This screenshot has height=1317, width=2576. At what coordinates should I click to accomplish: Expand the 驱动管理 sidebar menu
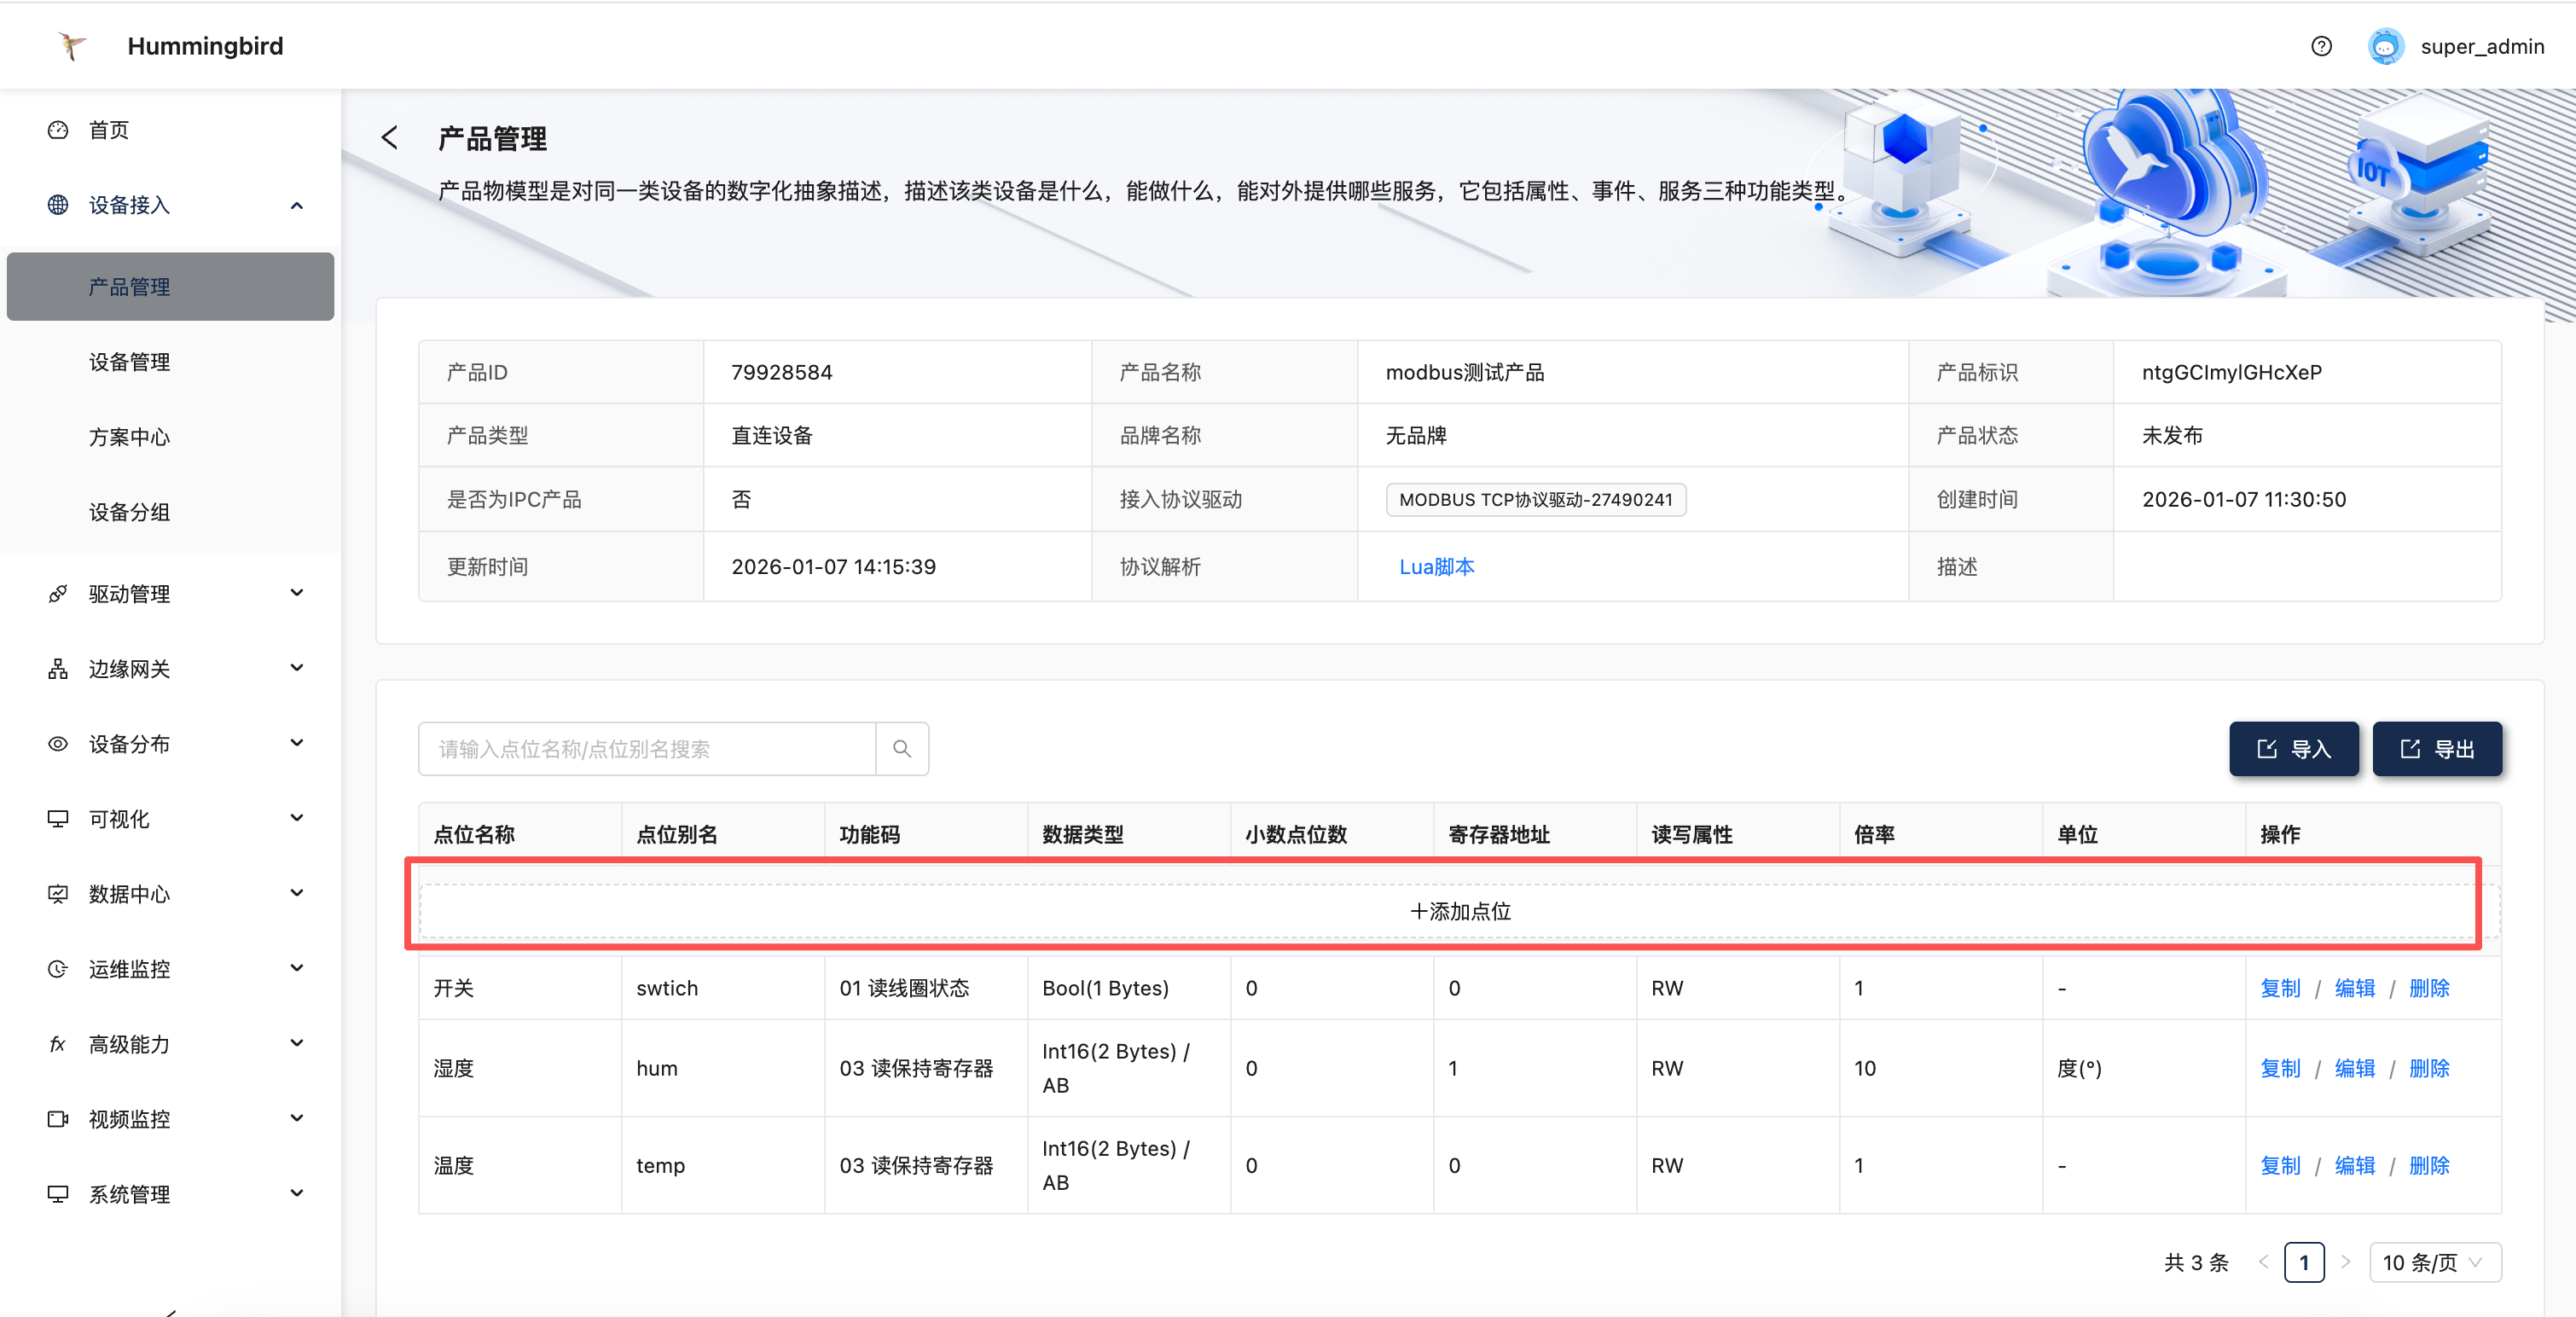click(296, 594)
